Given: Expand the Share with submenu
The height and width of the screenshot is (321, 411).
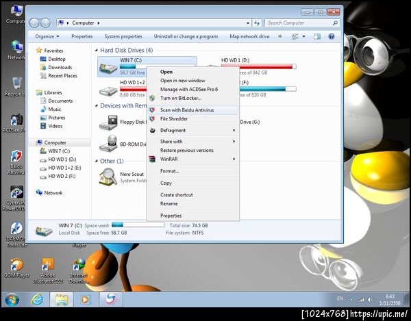Looking at the screenshot, I should click(234, 142).
